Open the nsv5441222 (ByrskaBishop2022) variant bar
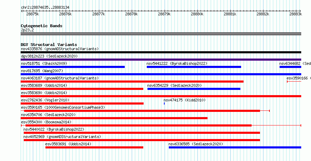311x161 pixels. click(x=194, y=67)
